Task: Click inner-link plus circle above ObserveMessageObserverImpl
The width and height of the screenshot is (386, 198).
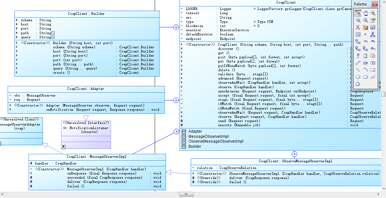Action: (294, 154)
